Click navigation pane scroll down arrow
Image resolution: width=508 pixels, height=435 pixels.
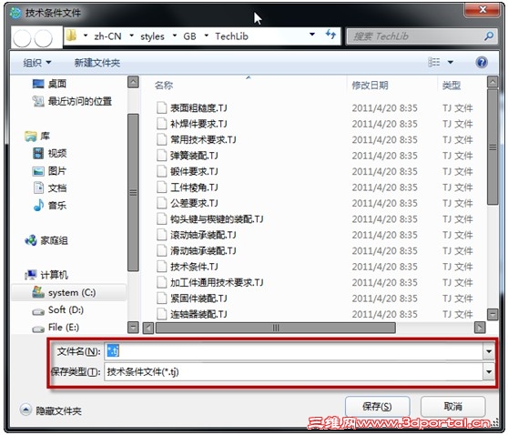133,327
